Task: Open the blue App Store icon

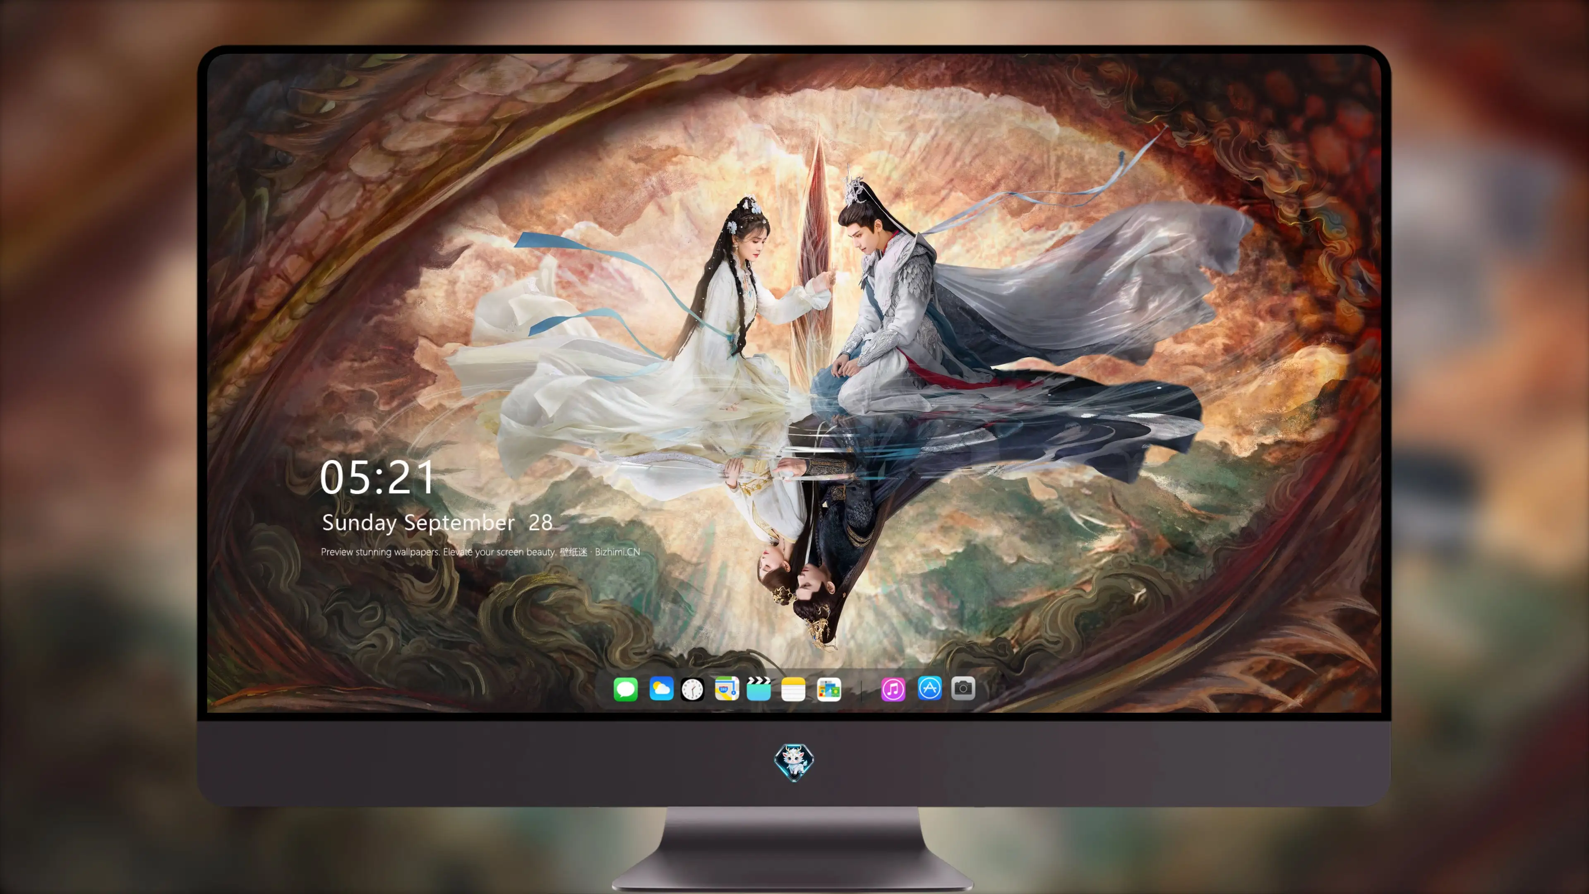Action: click(x=929, y=688)
